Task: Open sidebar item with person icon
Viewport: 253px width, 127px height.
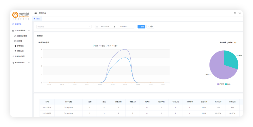Action: 18,56
